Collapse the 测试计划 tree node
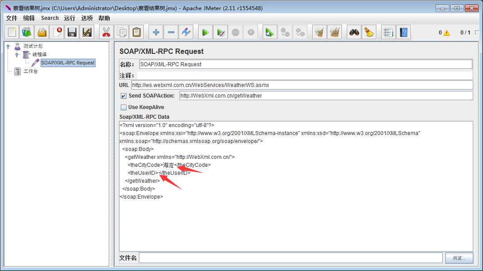This screenshot has height=271, width=483. click(x=8, y=46)
